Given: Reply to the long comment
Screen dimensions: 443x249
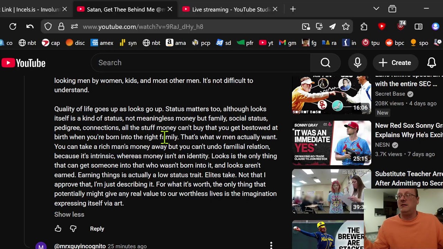Looking at the screenshot, I should pos(97,229).
